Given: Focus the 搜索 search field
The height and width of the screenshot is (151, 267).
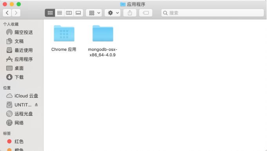Looking at the screenshot, I should pyautogui.click(x=213, y=13).
